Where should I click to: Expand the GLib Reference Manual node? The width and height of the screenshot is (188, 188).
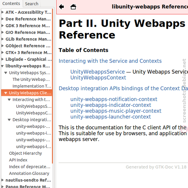(3, 39)
